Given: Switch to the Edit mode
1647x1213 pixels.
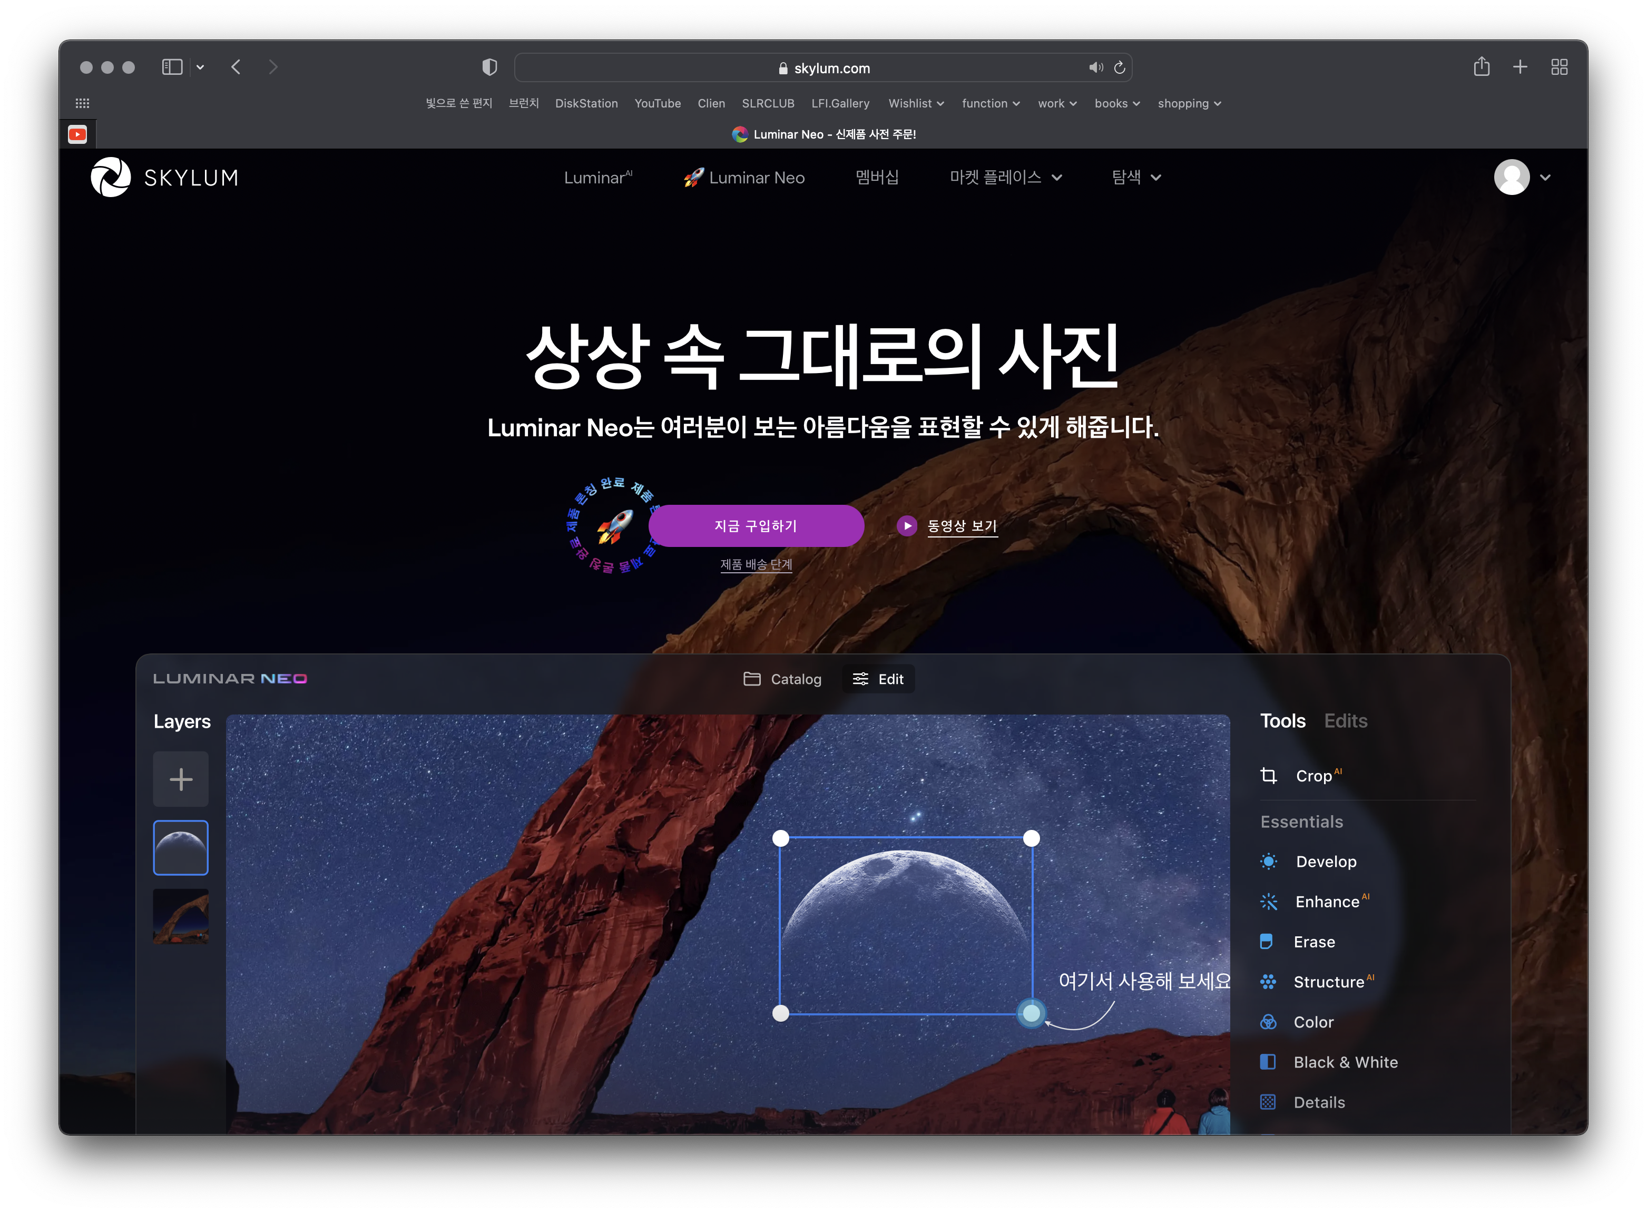Looking at the screenshot, I should (x=878, y=679).
